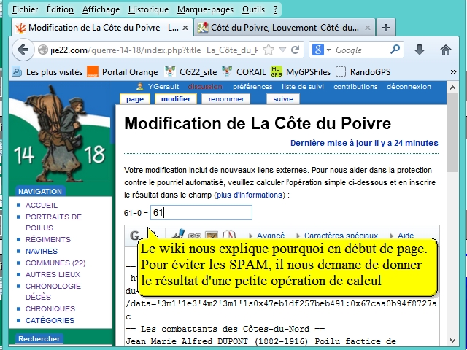467x350 pixels.
Task: Go to ACCUEIL in navigation
Action: (42, 206)
